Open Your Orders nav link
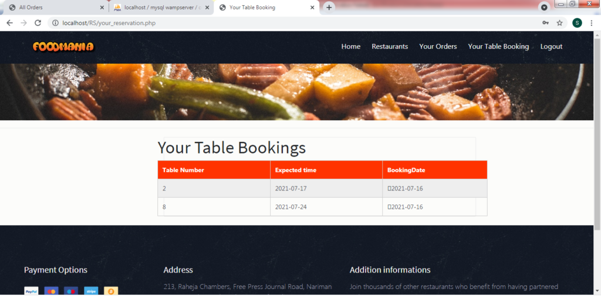Image resolution: width=601 pixels, height=296 pixels. pyautogui.click(x=438, y=46)
